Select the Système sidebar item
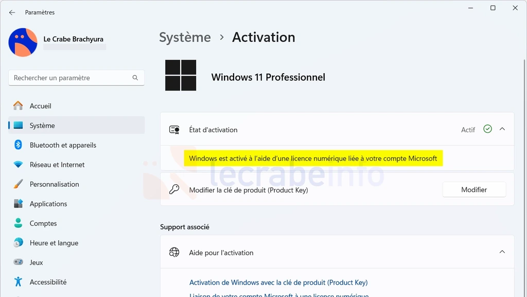Viewport: 527px width, 297px height. pos(77,125)
